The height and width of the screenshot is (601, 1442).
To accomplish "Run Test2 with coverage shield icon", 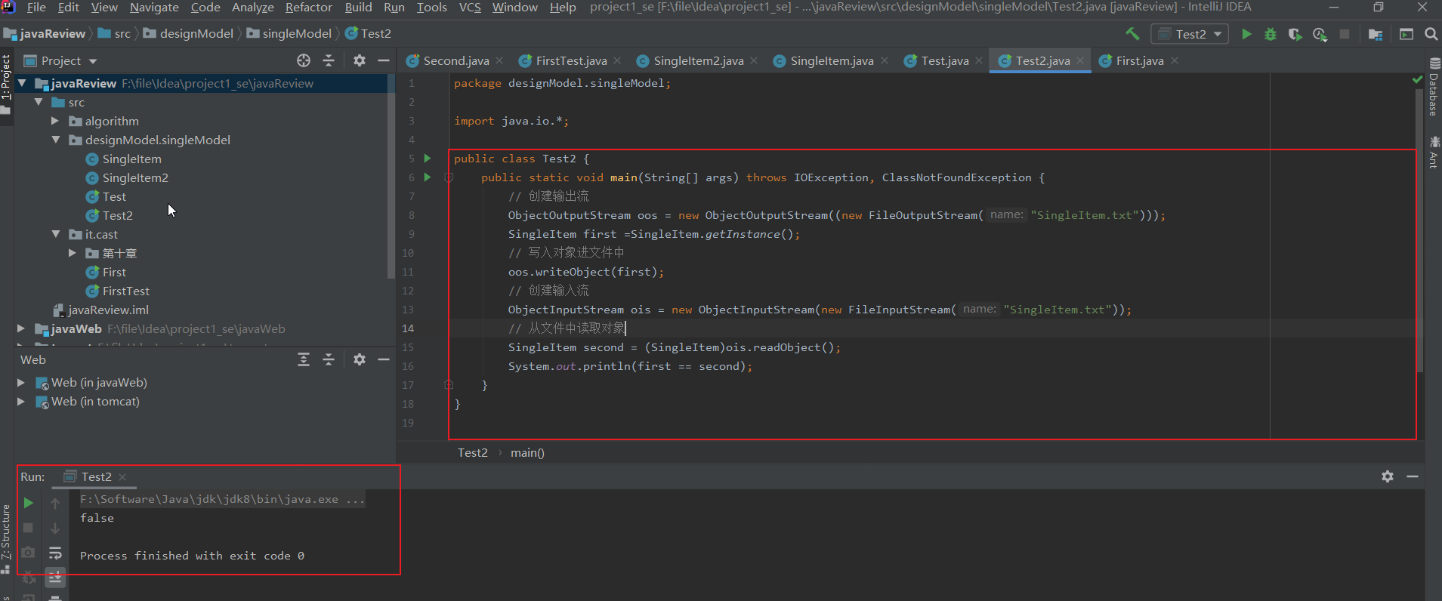I will point(1295,34).
